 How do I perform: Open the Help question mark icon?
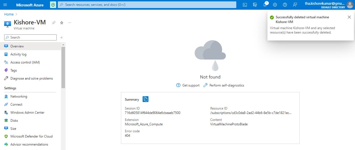[285, 5]
